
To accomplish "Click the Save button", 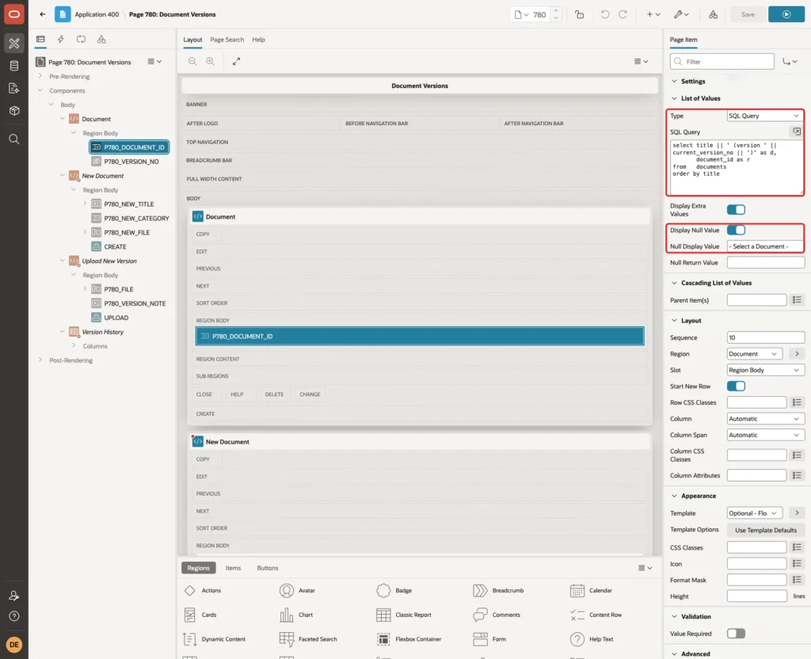I will (x=748, y=14).
